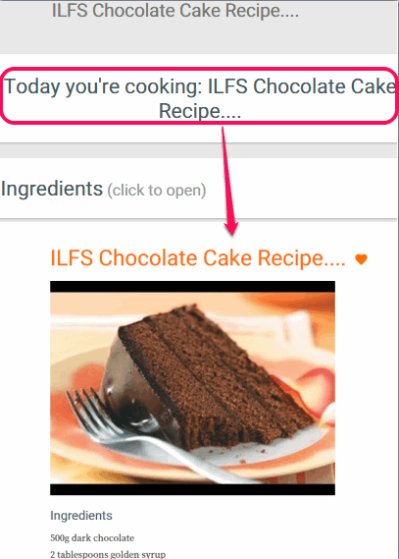The width and height of the screenshot is (399, 559).
Task: Select the '2 tablespoons golden syrup' line
Action: (x=108, y=554)
